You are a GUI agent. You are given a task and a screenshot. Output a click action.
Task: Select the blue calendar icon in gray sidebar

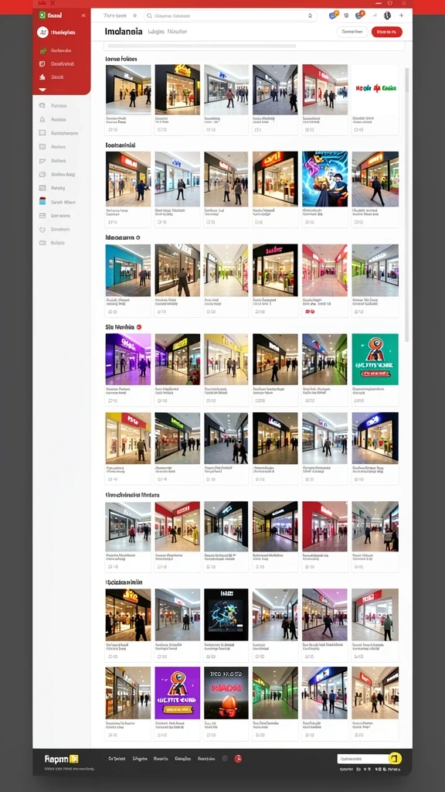[42, 201]
